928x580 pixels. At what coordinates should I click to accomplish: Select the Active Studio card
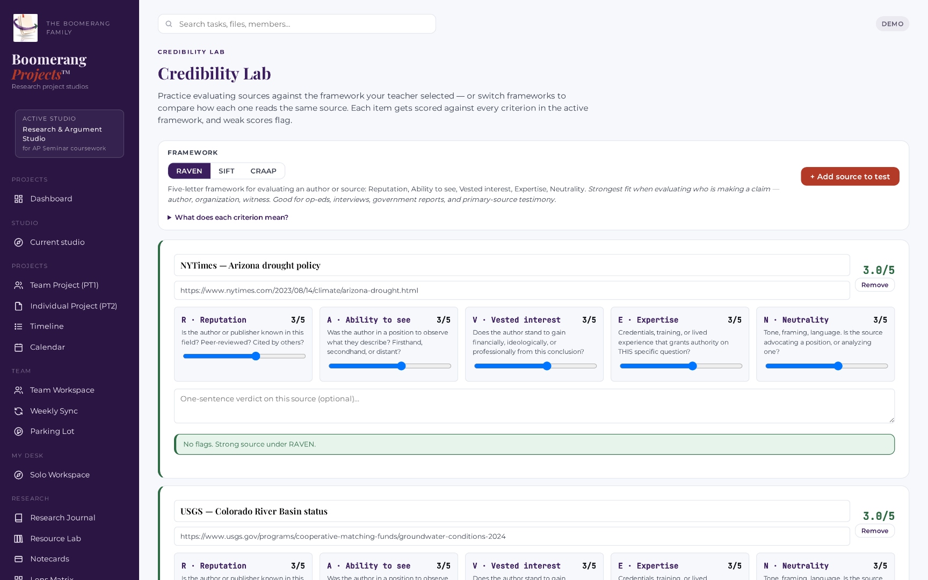point(69,134)
